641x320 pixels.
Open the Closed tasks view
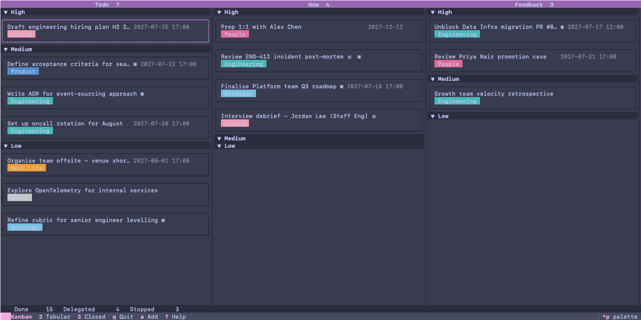[x=91, y=317]
